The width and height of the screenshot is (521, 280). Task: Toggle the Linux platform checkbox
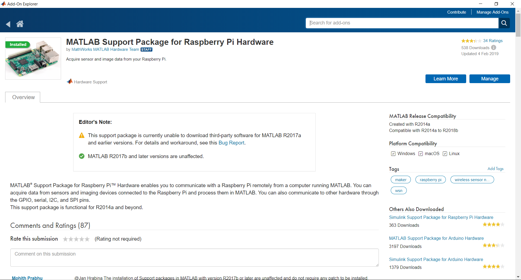445,154
